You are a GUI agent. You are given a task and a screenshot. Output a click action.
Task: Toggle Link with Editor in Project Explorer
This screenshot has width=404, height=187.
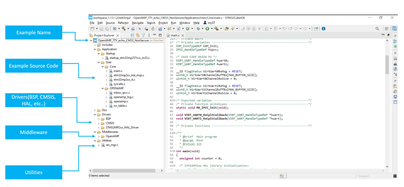[138, 35]
